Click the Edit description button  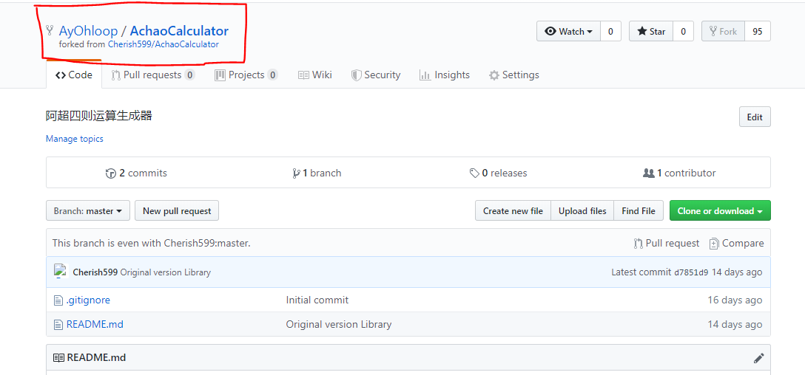(x=755, y=117)
